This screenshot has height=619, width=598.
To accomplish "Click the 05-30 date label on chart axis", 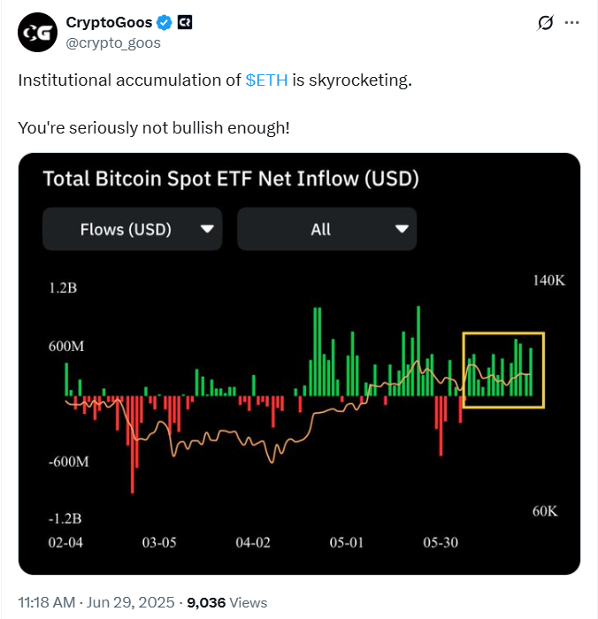I will 441,542.
